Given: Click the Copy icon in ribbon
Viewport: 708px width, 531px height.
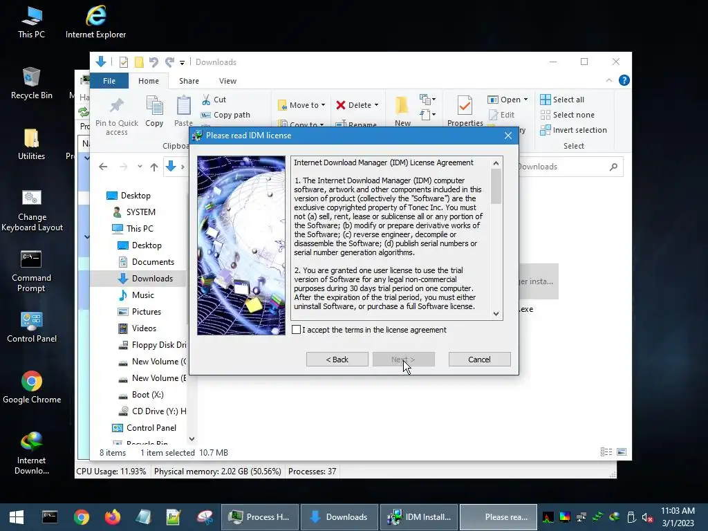Looking at the screenshot, I should [x=154, y=106].
